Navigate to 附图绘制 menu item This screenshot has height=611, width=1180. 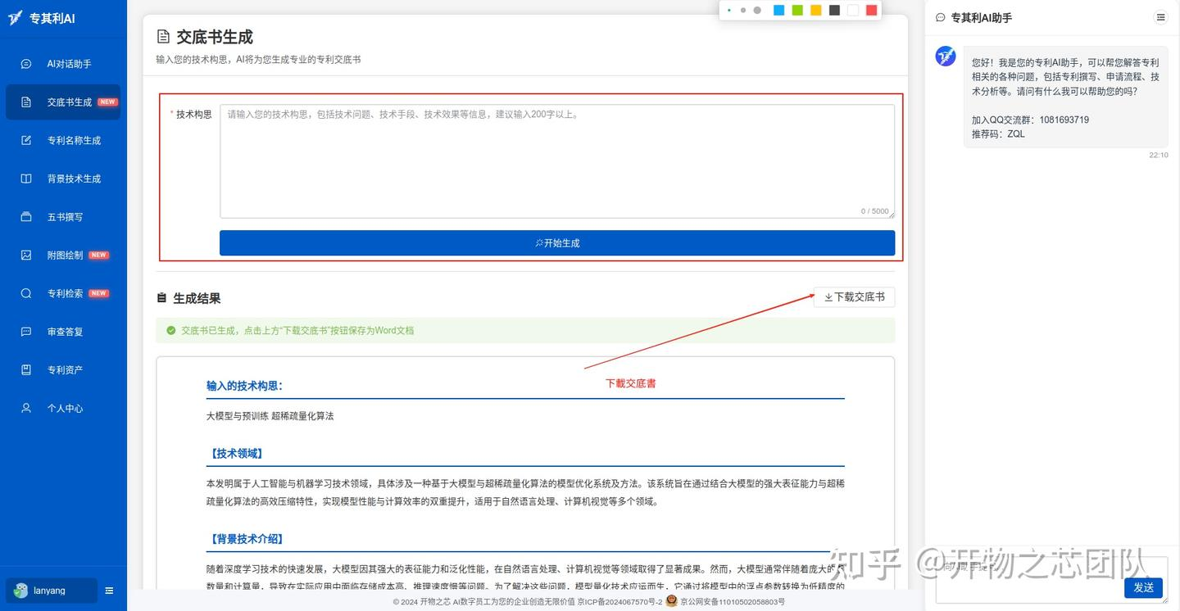click(63, 255)
